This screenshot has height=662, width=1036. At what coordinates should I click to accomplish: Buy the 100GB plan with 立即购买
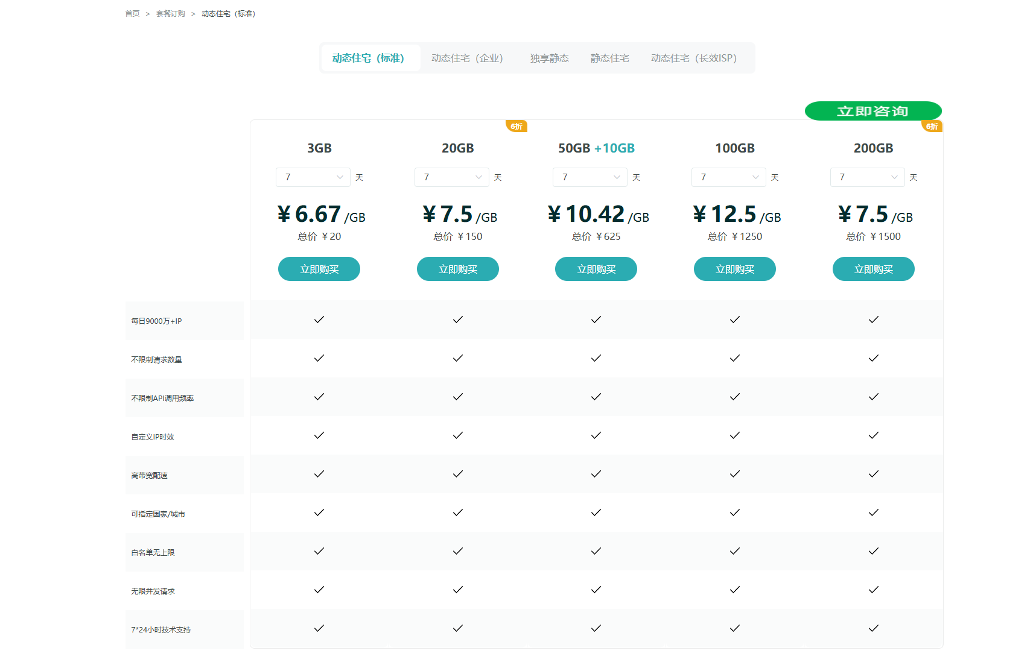[735, 269]
